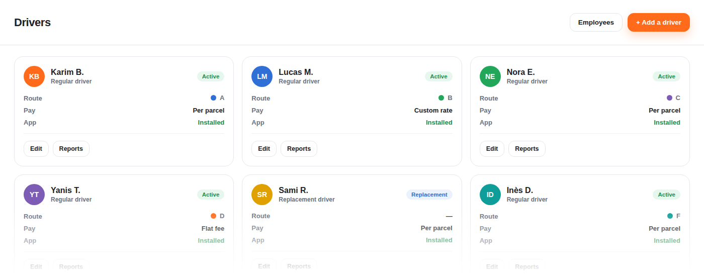Click Installed app status for Inès D.
The height and width of the screenshot is (279, 704).
pos(667,241)
